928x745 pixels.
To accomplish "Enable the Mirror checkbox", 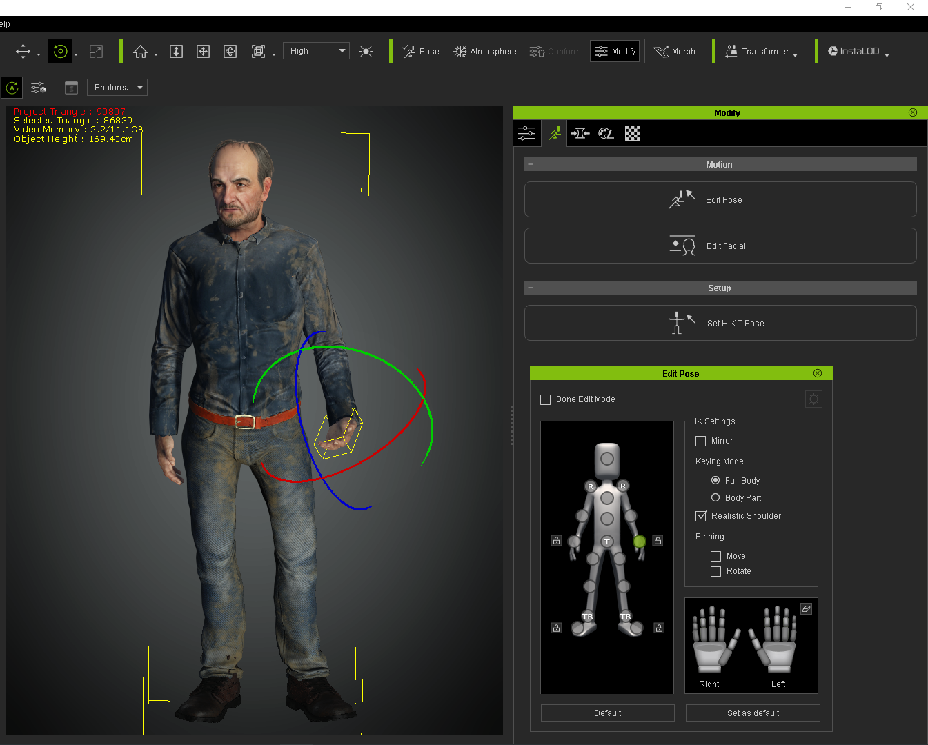I will 700,441.
